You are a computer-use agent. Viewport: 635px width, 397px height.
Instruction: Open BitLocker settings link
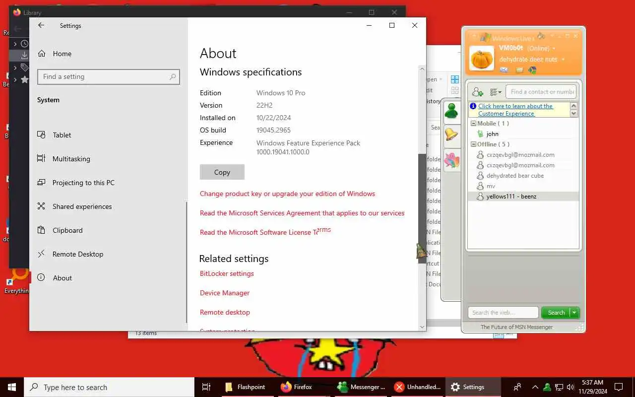[227, 273]
